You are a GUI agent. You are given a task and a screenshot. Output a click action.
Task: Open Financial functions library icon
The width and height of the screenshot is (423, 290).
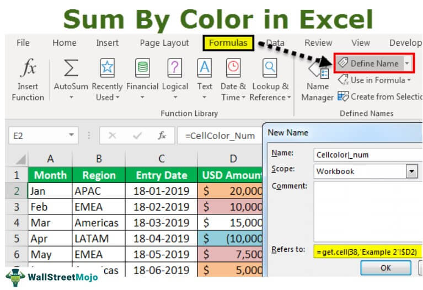coord(142,68)
